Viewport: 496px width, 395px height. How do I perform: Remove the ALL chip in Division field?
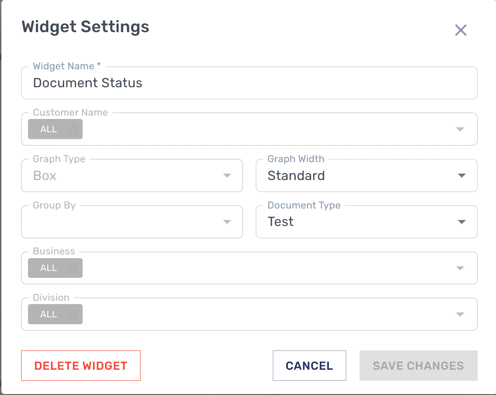[73, 315]
